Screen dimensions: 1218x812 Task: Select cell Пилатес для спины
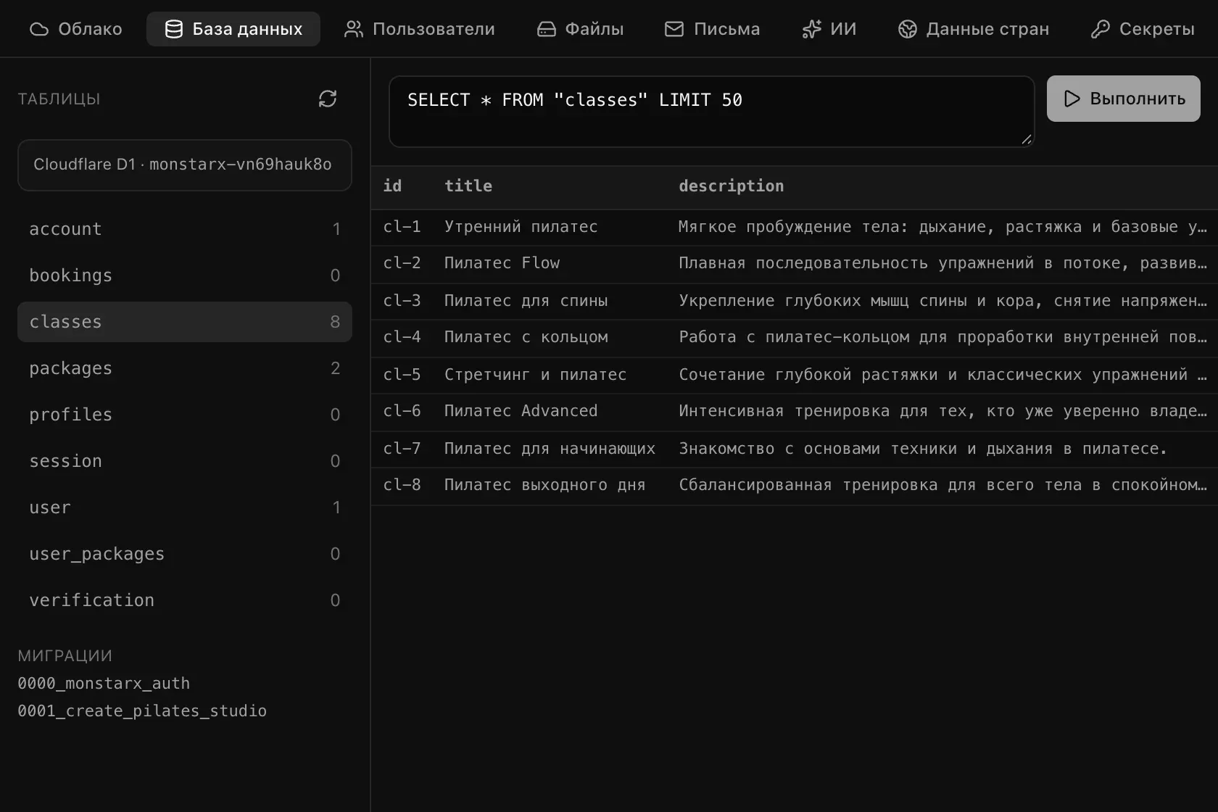point(526,301)
